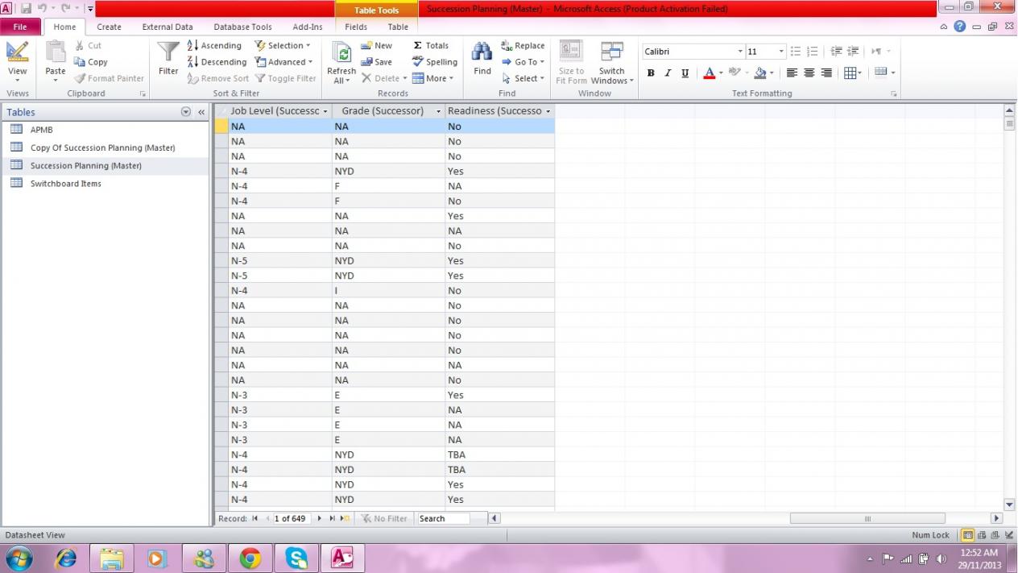Open the Tables navigation pane menu arrow

(186, 112)
